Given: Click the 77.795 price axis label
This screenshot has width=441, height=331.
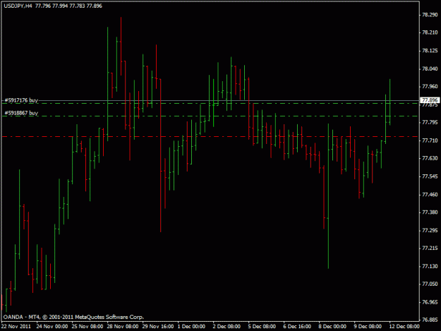Looking at the screenshot, I should [x=430, y=122].
